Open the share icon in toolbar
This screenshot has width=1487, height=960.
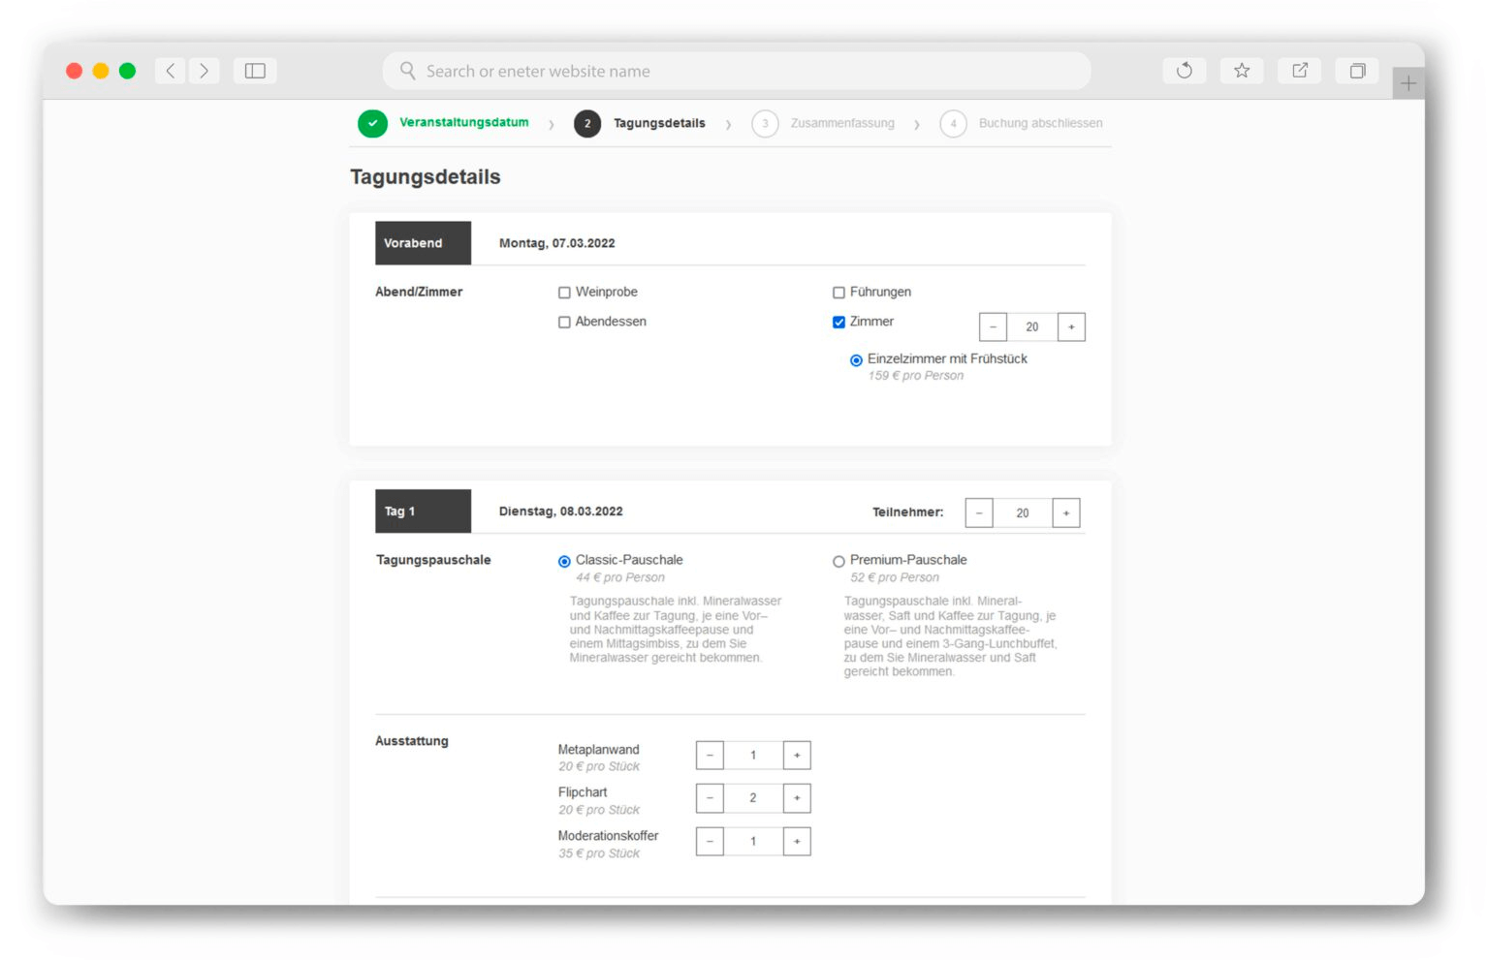1299,71
